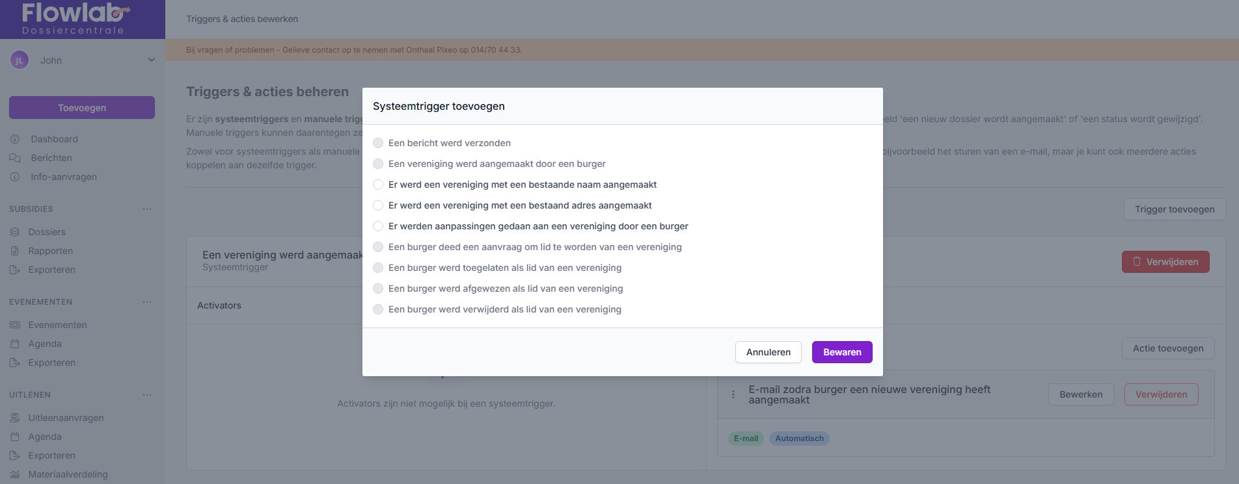
Task: Click the Berichten chat bubbles icon
Action: [x=15, y=158]
